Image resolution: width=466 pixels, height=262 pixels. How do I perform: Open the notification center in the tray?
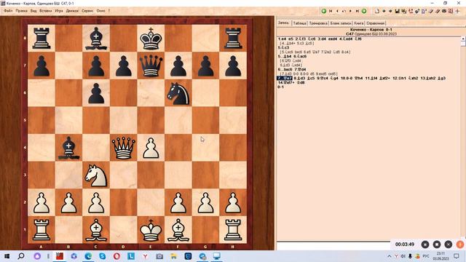pyautogui.click(x=457, y=256)
